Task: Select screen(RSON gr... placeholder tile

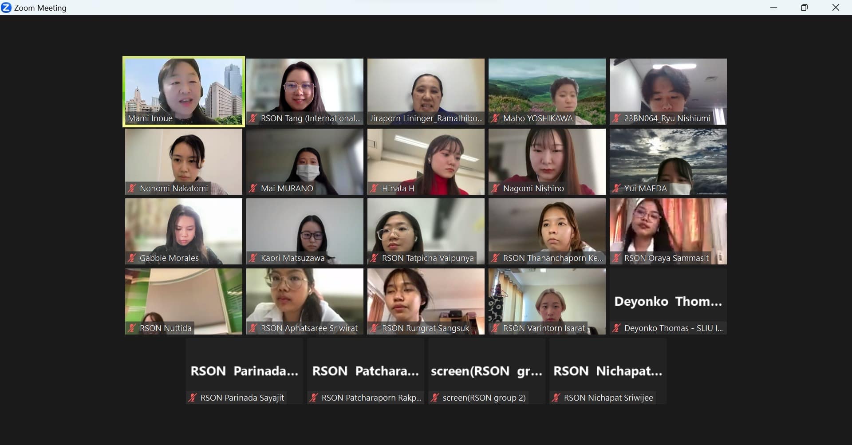Action: click(x=487, y=371)
